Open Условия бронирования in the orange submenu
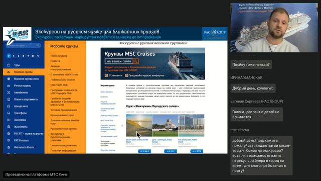This screenshot has height=181, width=321. 64,110
